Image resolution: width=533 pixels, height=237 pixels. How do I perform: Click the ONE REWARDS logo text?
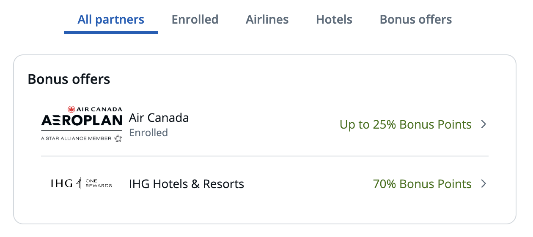99,183
